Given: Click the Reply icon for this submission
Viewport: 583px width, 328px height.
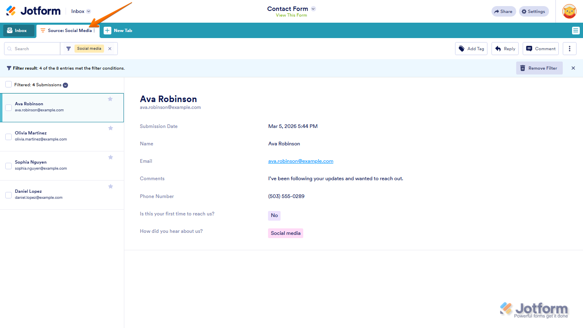Looking at the screenshot, I should 505,49.
